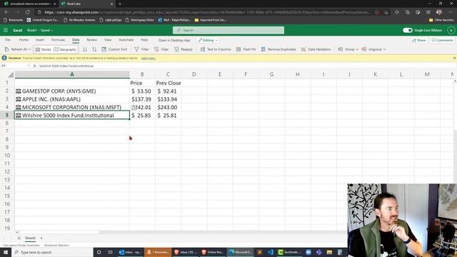Click the Windows taskbar search box
The image size is (457, 257).
pos(52,252)
